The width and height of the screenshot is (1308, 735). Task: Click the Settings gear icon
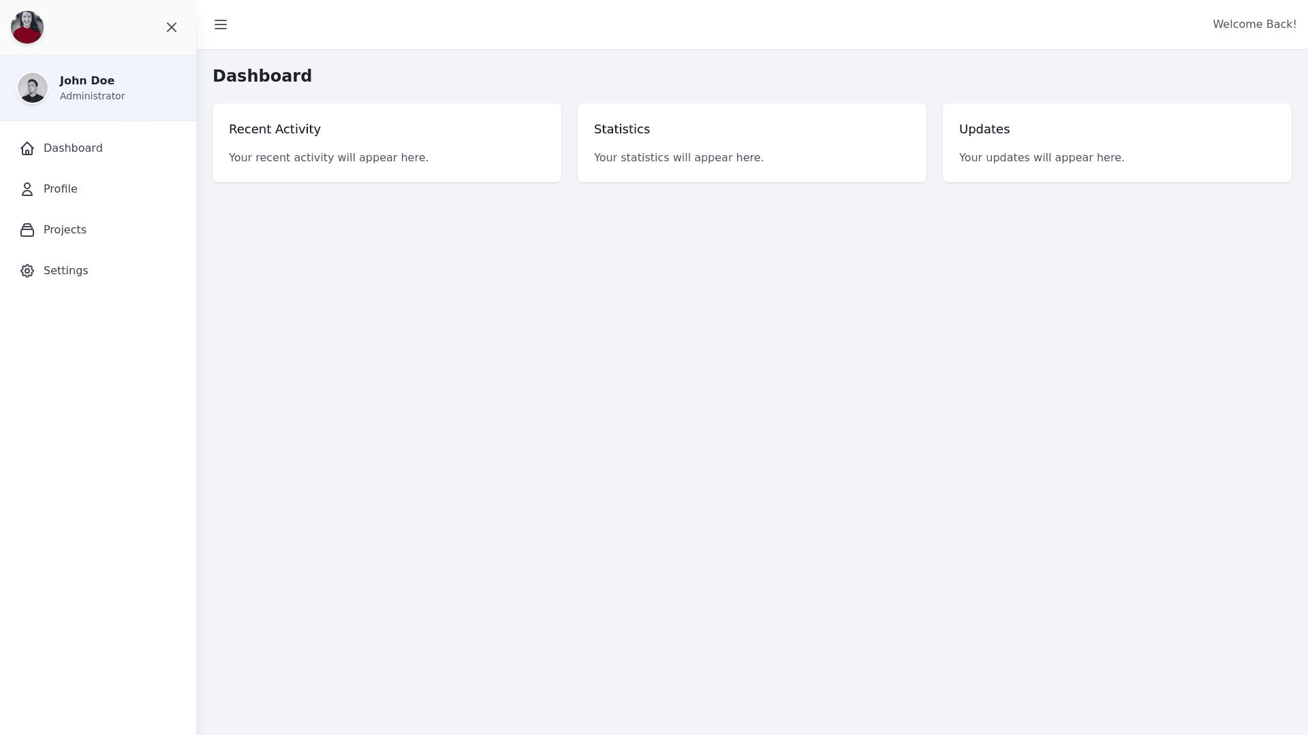point(27,271)
